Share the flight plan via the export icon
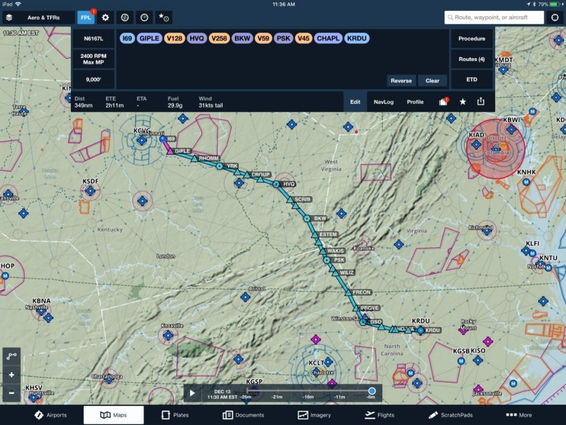Screen dimensions: 566x425 (x=480, y=102)
